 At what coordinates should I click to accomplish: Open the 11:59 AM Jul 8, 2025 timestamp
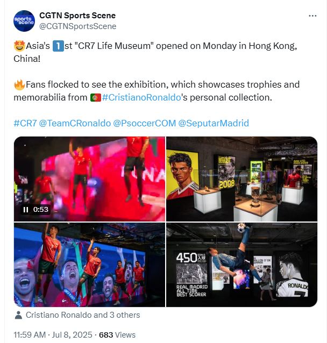53,335
